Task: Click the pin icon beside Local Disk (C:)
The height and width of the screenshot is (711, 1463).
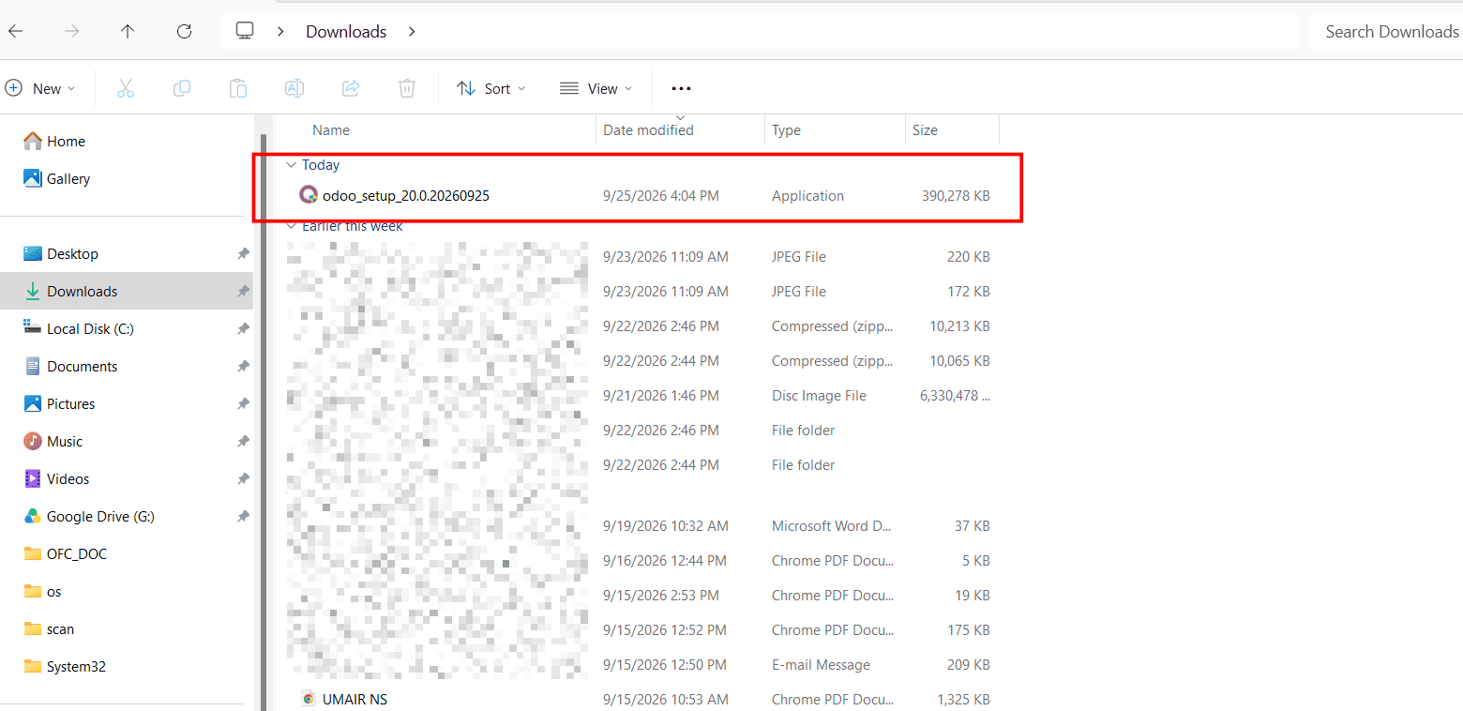Action: click(x=243, y=328)
